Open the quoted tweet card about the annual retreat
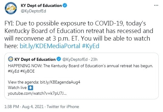 tap(81, 76)
